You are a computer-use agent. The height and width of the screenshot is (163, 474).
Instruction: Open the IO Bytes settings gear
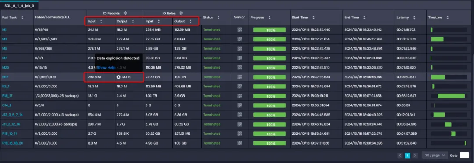coord(181,13)
